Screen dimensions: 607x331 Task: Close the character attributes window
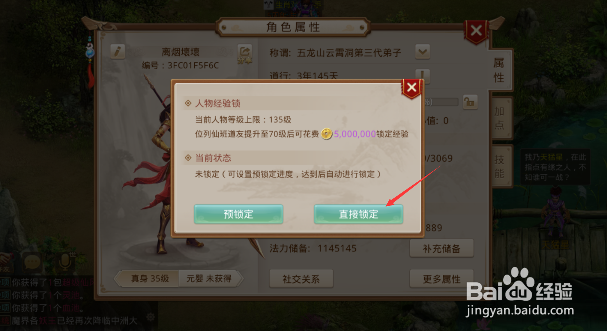pyautogui.click(x=476, y=31)
